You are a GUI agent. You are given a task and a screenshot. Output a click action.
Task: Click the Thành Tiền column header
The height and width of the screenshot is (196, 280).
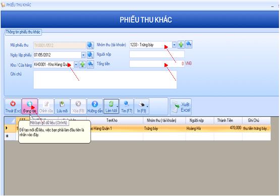click(225, 120)
